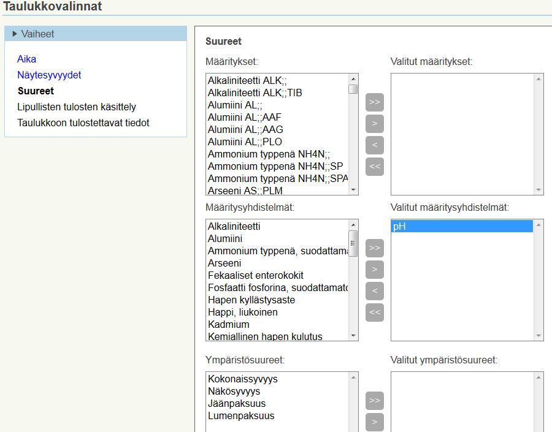Click Määritysyhdistelmät list scrollbar down arrow

tap(353, 336)
